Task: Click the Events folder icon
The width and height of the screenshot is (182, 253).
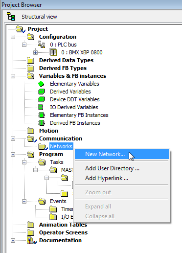Action: click(42, 201)
